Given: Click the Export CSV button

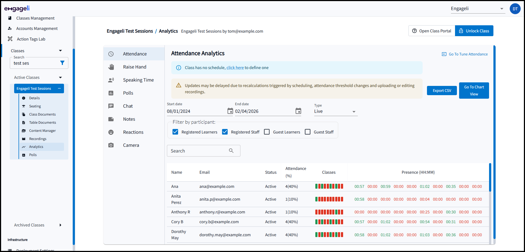Looking at the screenshot, I should pyautogui.click(x=442, y=91).
